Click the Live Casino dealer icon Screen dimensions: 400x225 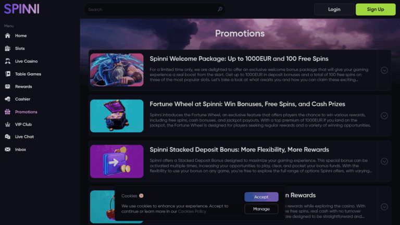coord(8,61)
